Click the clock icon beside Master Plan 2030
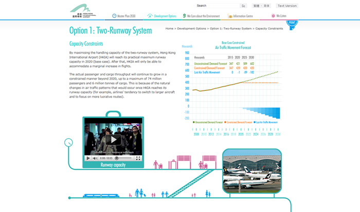The image size is (360, 212). (113, 16)
